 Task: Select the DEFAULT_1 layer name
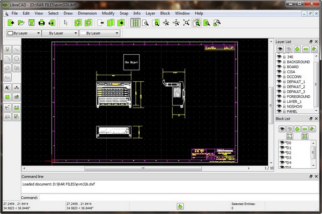[x=296, y=82]
